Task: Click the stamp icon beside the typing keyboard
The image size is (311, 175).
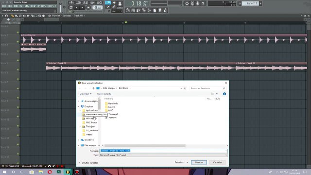Action: click(x=120, y=3)
